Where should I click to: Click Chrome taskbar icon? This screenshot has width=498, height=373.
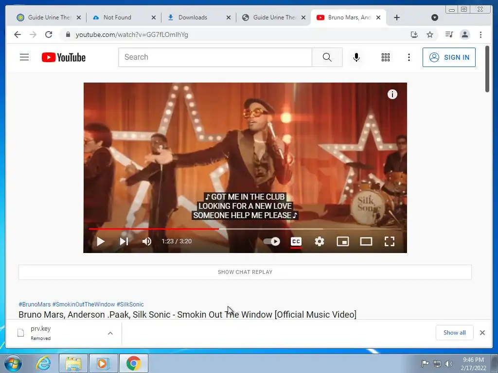pyautogui.click(x=133, y=363)
